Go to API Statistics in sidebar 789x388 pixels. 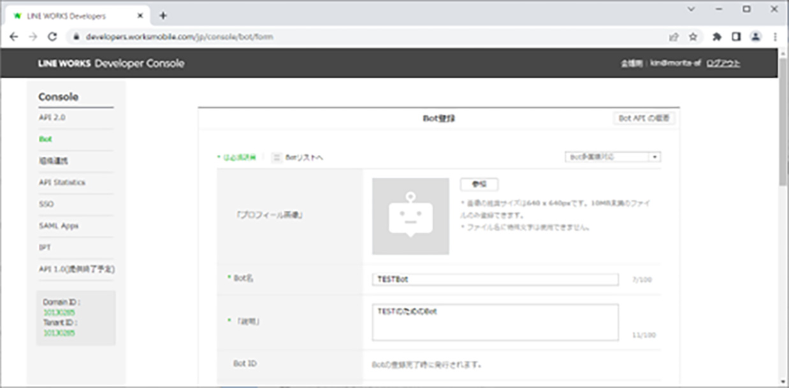62,183
